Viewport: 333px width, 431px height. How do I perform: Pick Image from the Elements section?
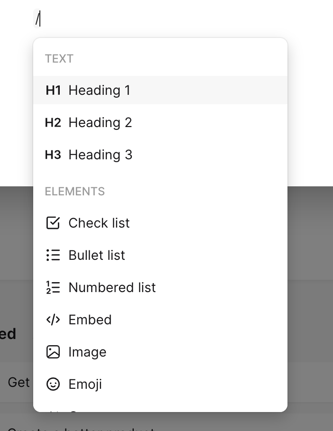click(x=87, y=352)
